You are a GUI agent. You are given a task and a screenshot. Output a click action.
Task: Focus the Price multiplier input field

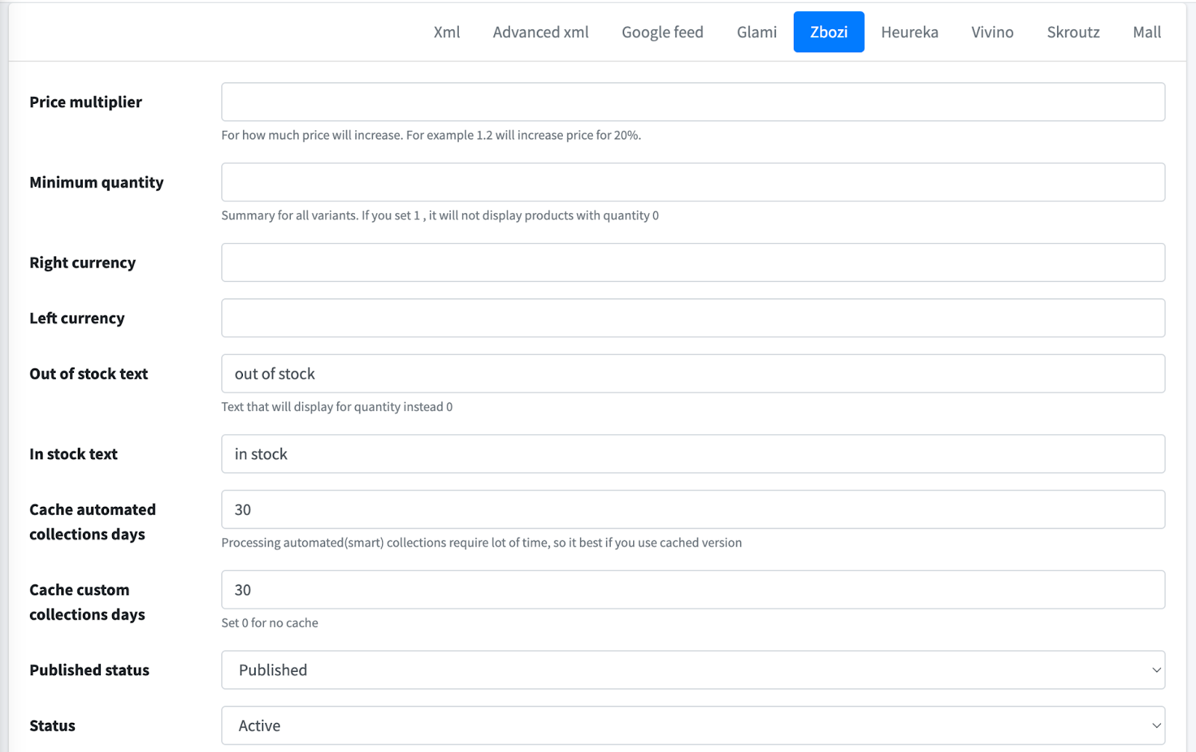693,102
